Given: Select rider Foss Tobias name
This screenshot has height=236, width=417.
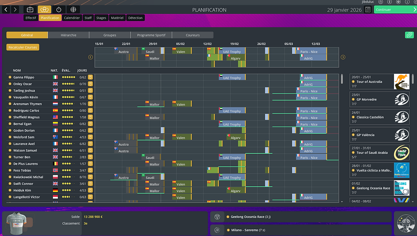Looking at the screenshot, I should (x=22, y=170).
